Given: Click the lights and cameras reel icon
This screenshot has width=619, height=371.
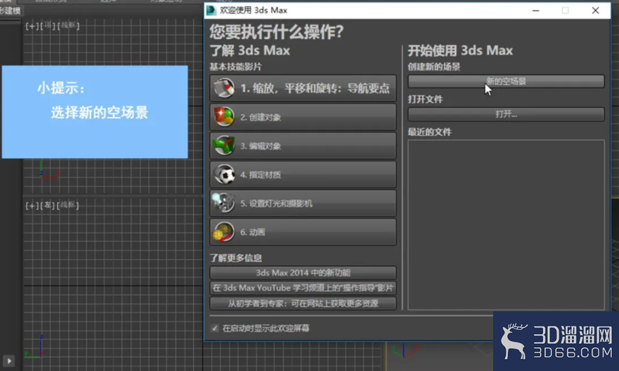Looking at the screenshot, I should pos(224,203).
